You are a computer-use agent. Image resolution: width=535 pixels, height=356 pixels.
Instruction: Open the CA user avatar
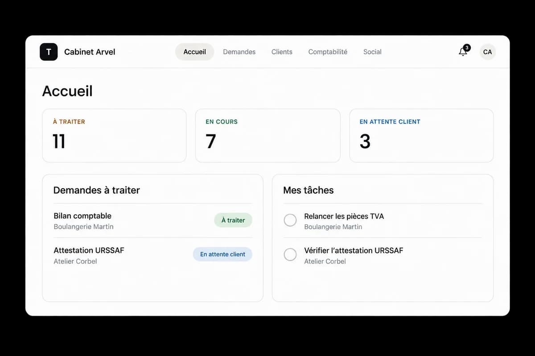click(x=488, y=52)
